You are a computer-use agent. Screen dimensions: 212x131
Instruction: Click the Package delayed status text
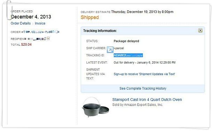point(126,41)
